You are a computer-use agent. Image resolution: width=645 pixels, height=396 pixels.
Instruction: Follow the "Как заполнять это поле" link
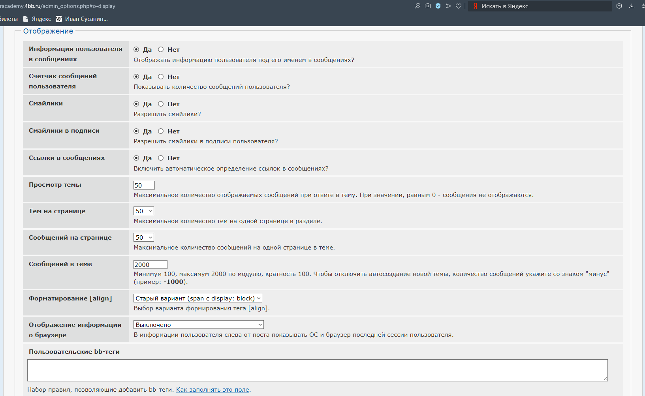[x=212, y=390]
